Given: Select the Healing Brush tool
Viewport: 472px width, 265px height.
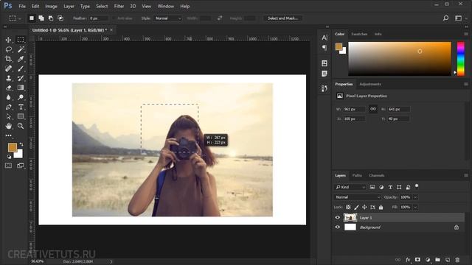Looking at the screenshot, I should point(8,68).
